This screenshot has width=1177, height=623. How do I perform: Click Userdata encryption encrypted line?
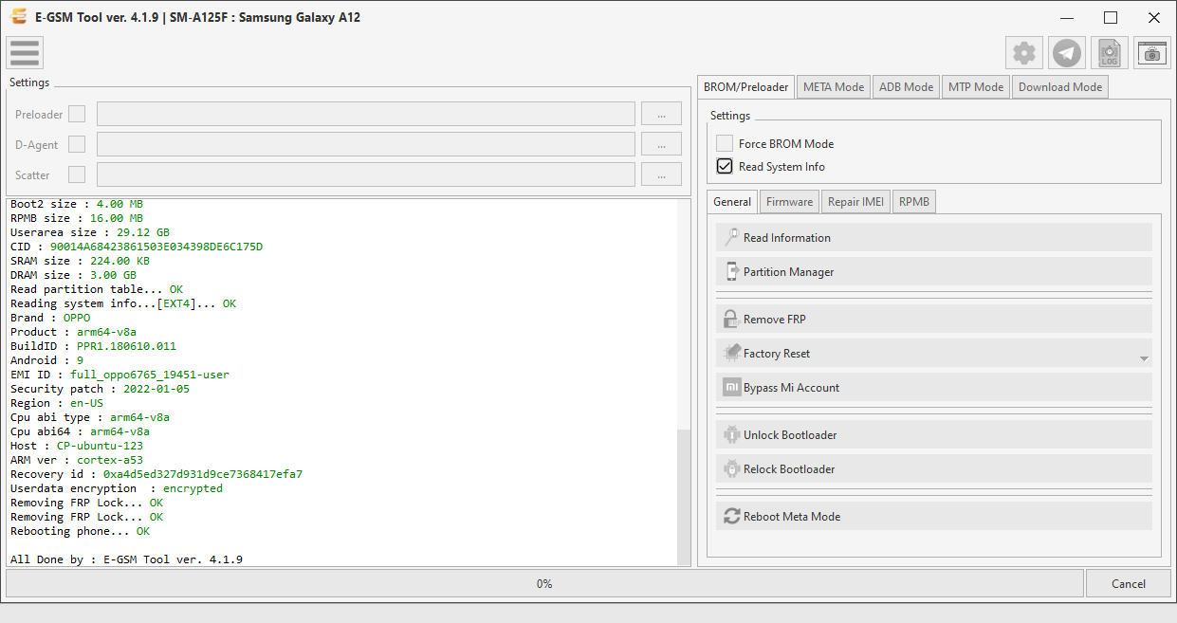117,488
